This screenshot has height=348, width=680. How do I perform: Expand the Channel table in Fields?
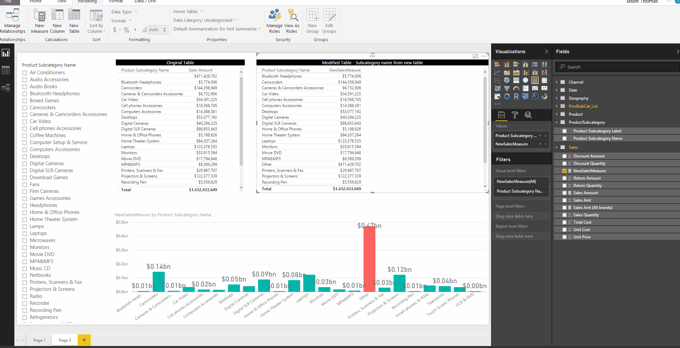tap(557, 82)
